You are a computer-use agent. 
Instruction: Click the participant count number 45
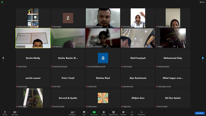tap(75, 112)
